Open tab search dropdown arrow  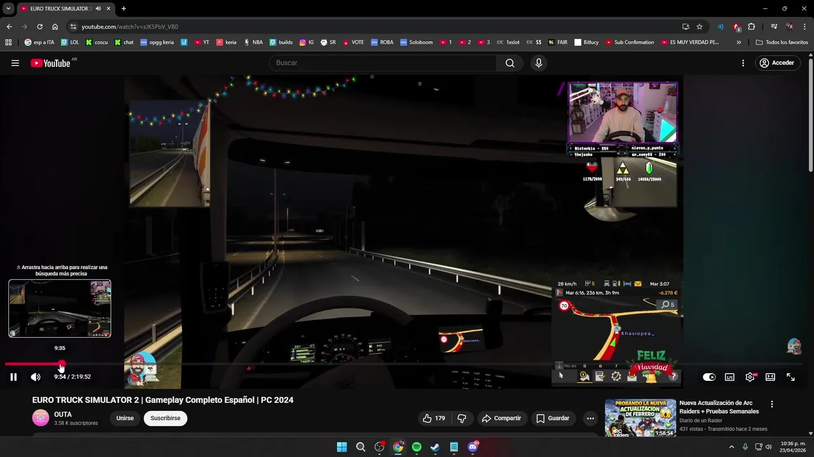coord(8,9)
